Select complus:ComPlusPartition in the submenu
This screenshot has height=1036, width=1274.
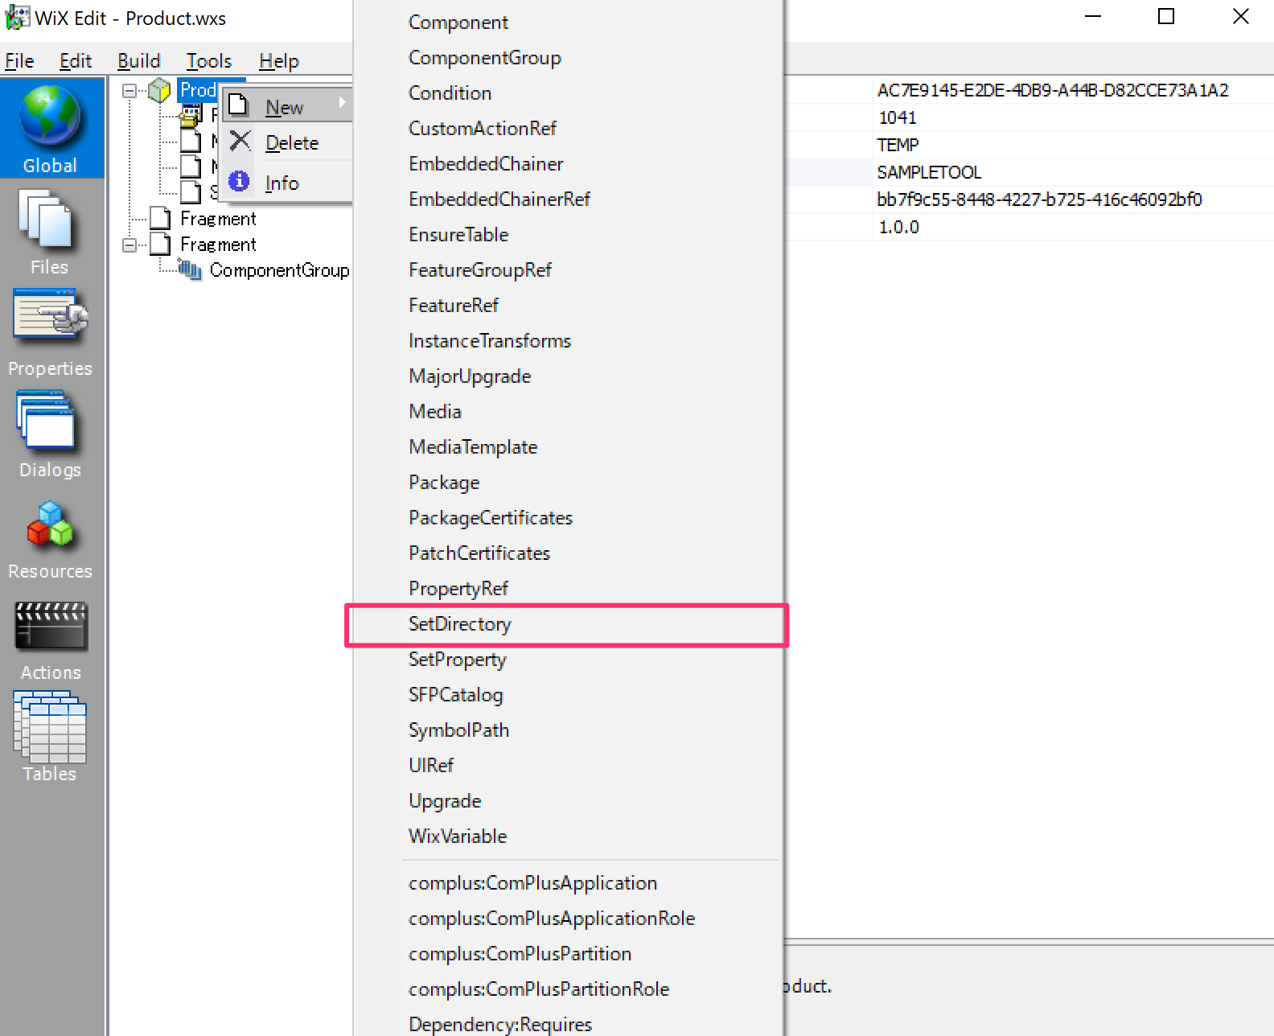point(566,954)
